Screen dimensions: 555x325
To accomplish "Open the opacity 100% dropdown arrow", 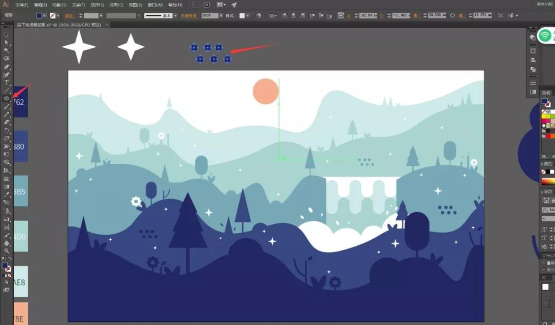I will pos(221,15).
